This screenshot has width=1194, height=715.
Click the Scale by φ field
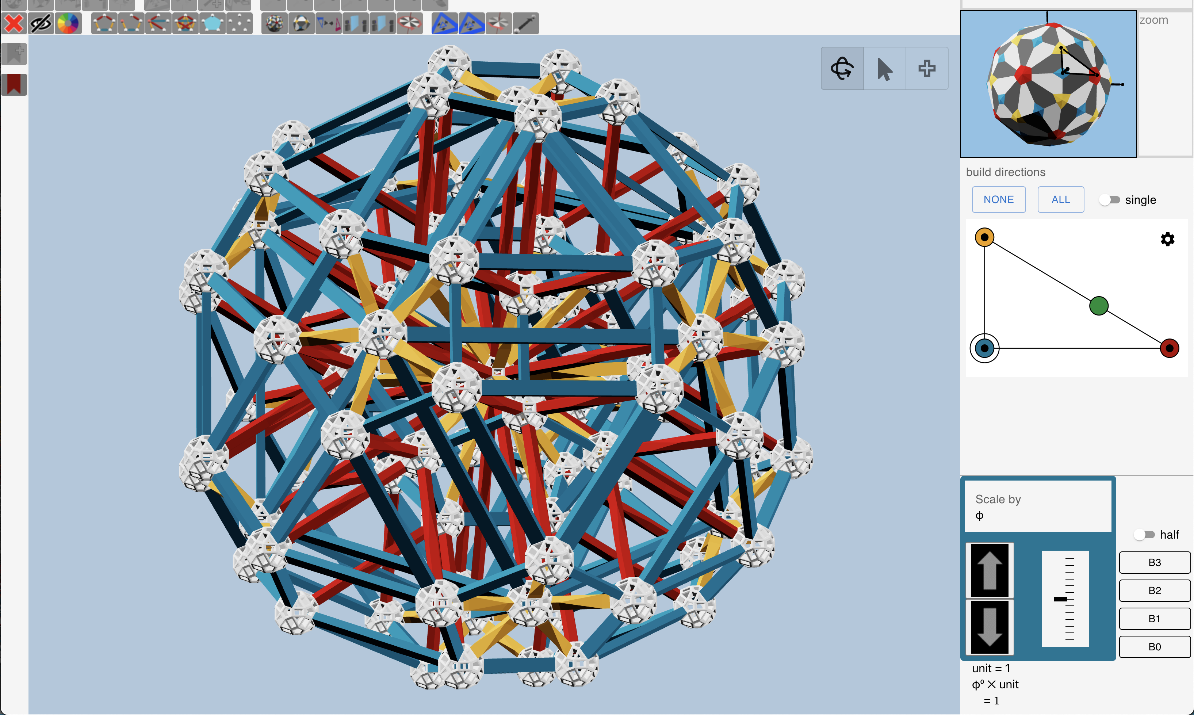[x=1038, y=506]
